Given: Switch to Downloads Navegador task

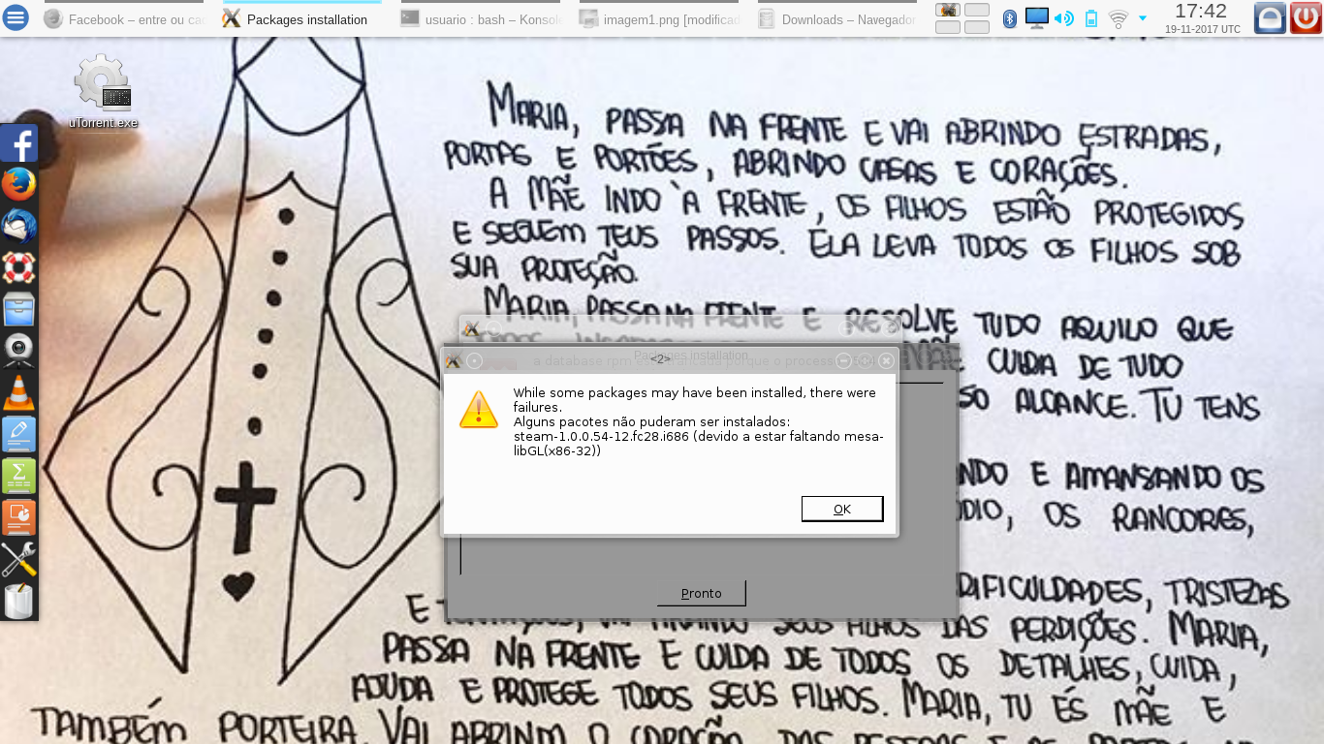Looking at the screenshot, I should coord(837,18).
